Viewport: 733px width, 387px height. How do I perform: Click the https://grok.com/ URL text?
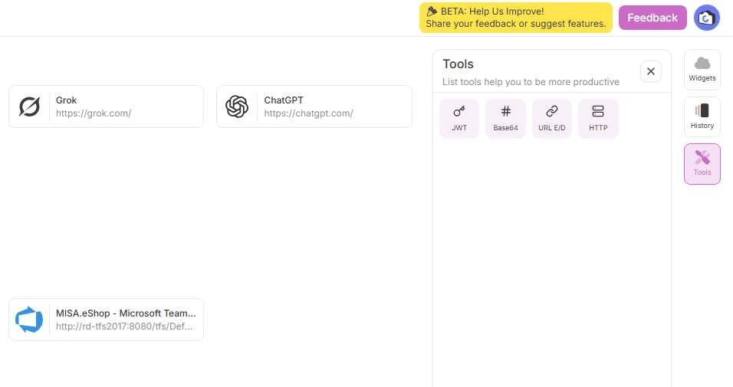pyautogui.click(x=94, y=113)
